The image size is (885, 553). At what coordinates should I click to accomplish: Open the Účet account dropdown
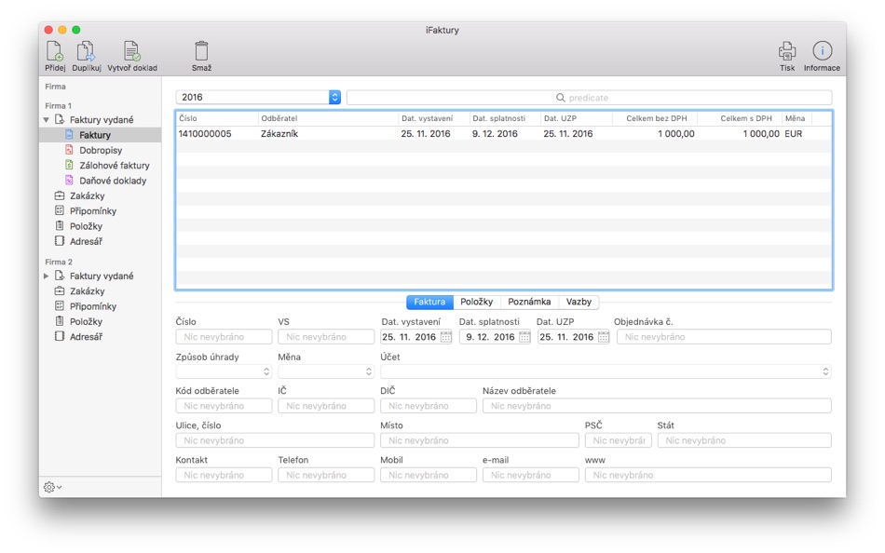[606, 371]
